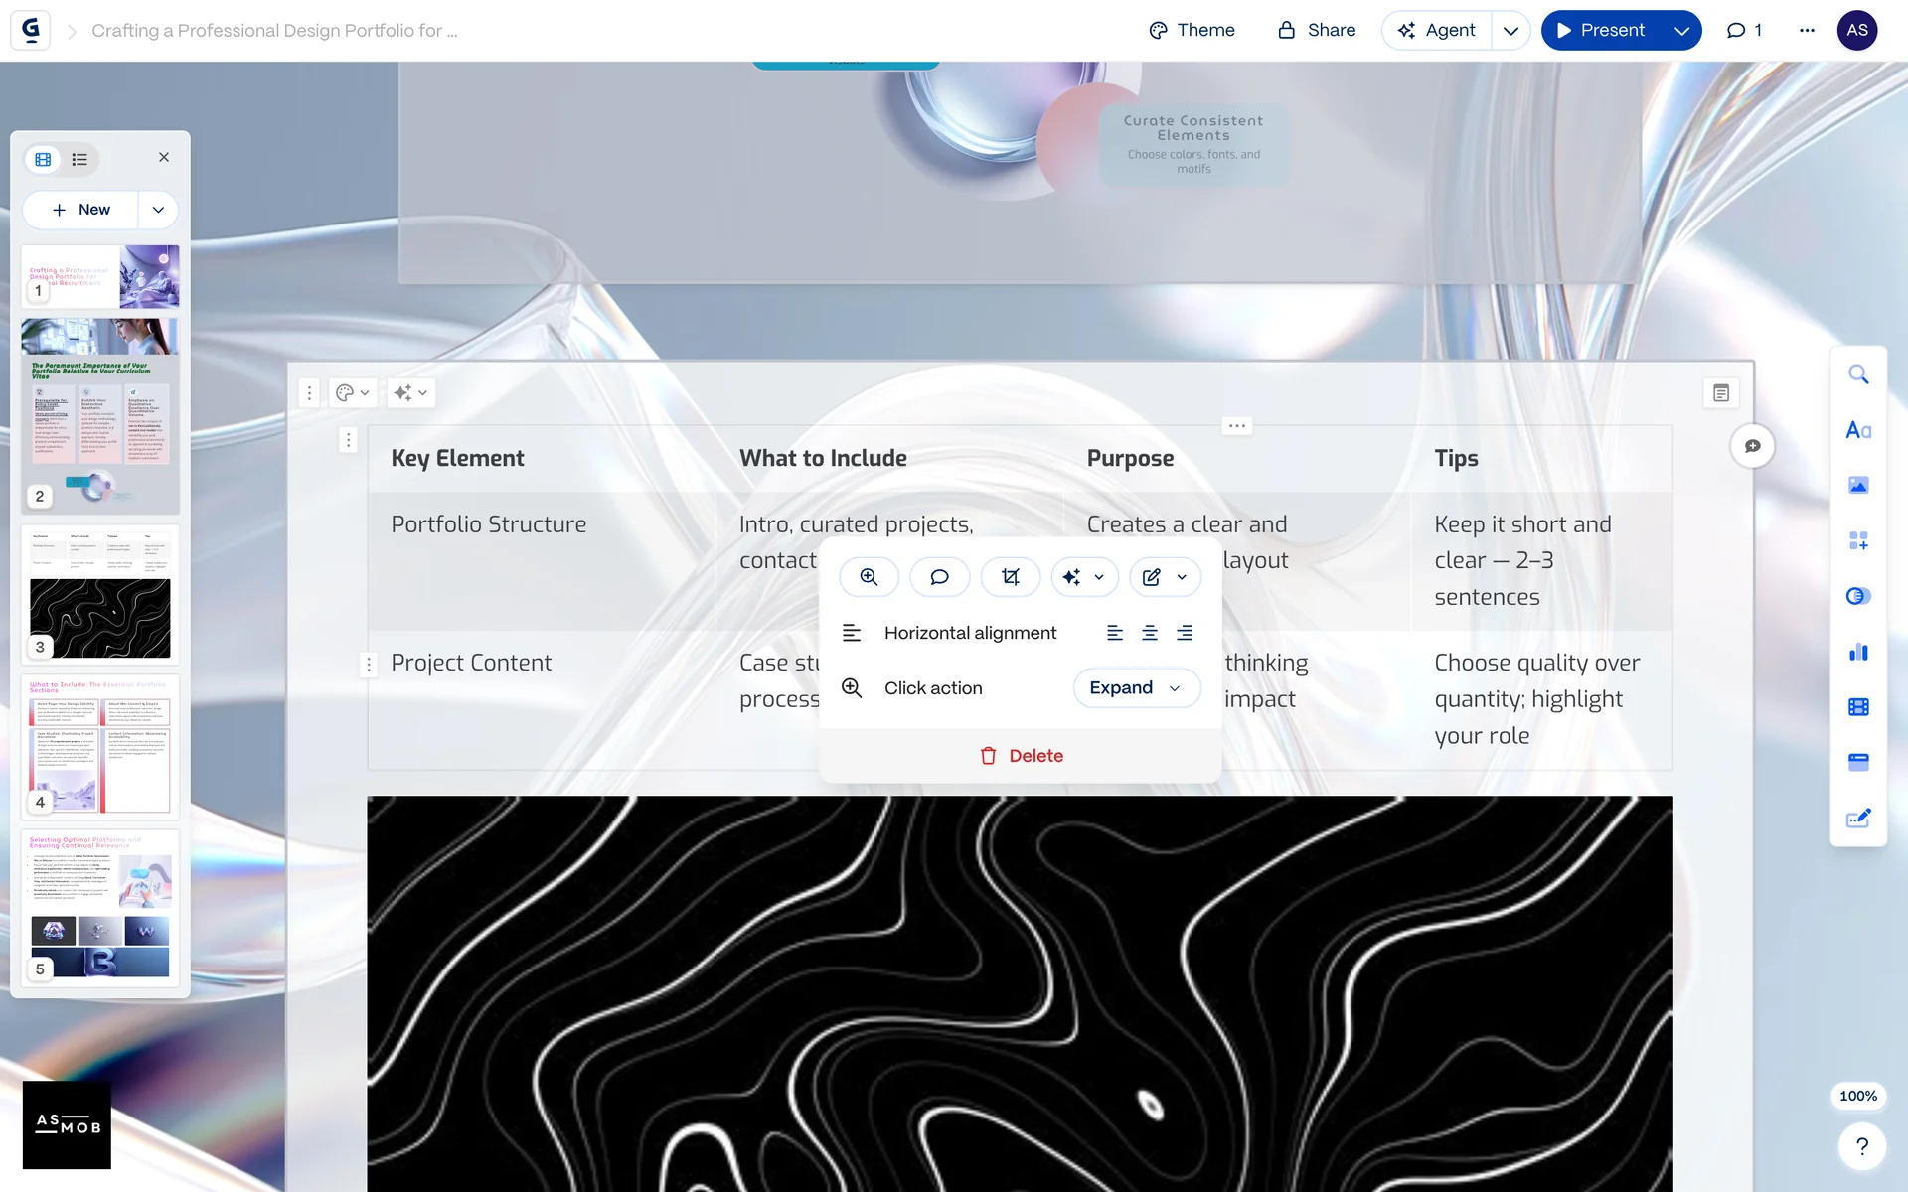Open the Theme menu
The height and width of the screenshot is (1192, 1908).
coord(1192,31)
